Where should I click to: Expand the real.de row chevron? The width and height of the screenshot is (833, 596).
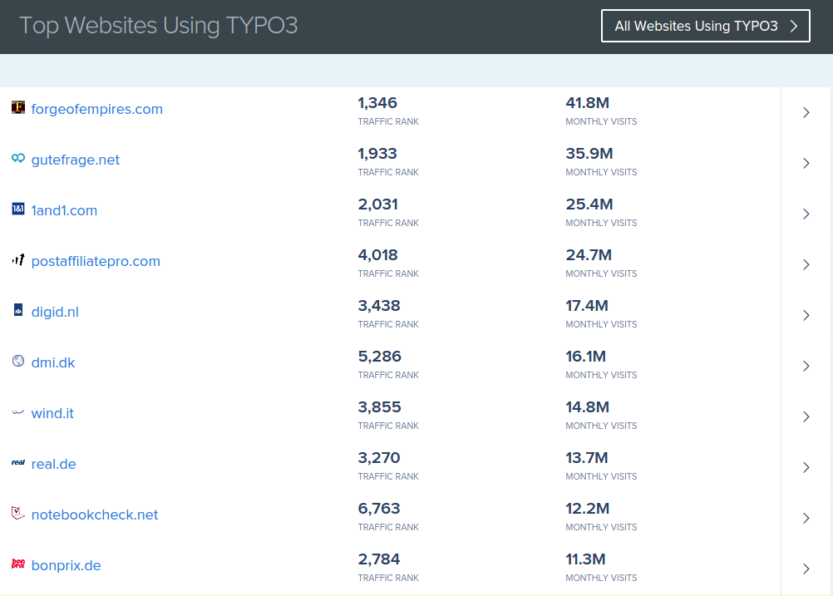click(806, 467)
